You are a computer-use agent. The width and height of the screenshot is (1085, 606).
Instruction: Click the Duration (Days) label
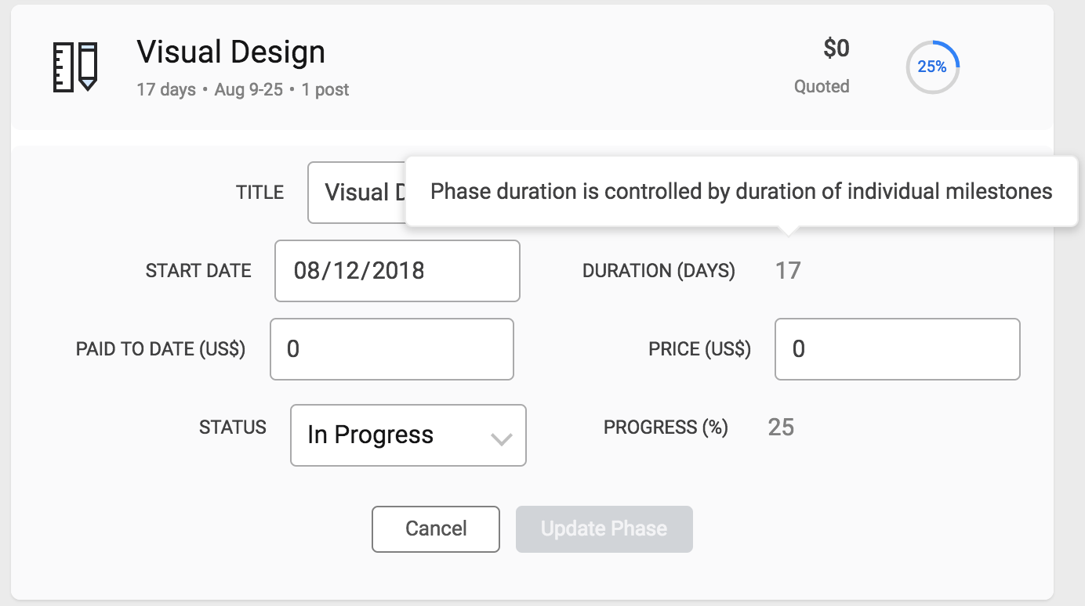659,271
